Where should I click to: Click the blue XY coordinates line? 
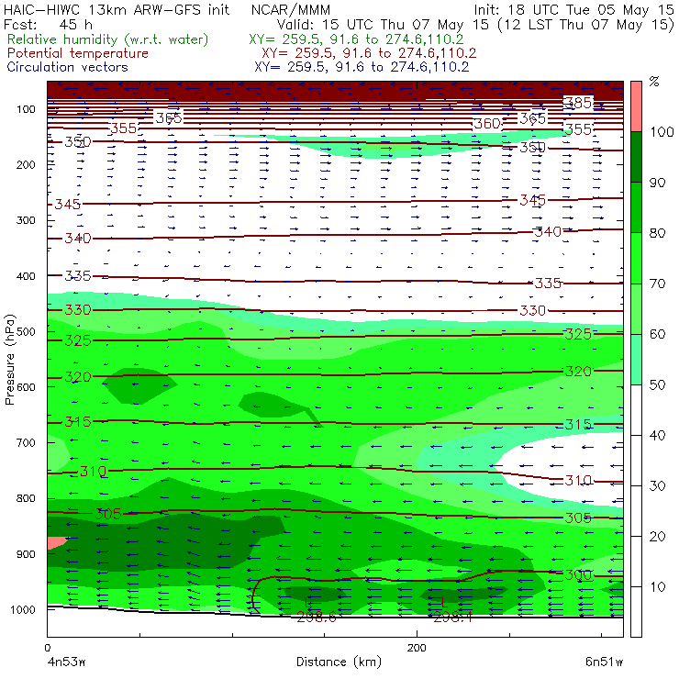click(362, 67)
